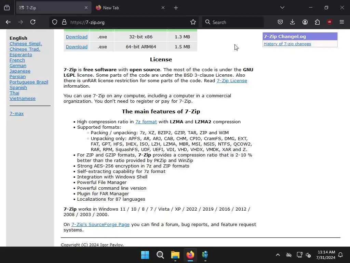Image resolution: width=350 pixels, height=263 pixels.
Task: Click the muted volume tray icon
Action: coord(308,255)
